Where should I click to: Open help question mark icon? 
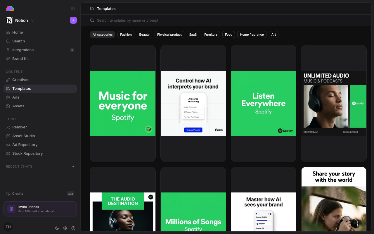point(73,228)
